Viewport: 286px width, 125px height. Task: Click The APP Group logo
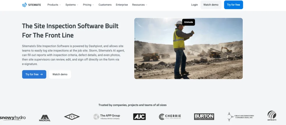(x=107, y=117)
